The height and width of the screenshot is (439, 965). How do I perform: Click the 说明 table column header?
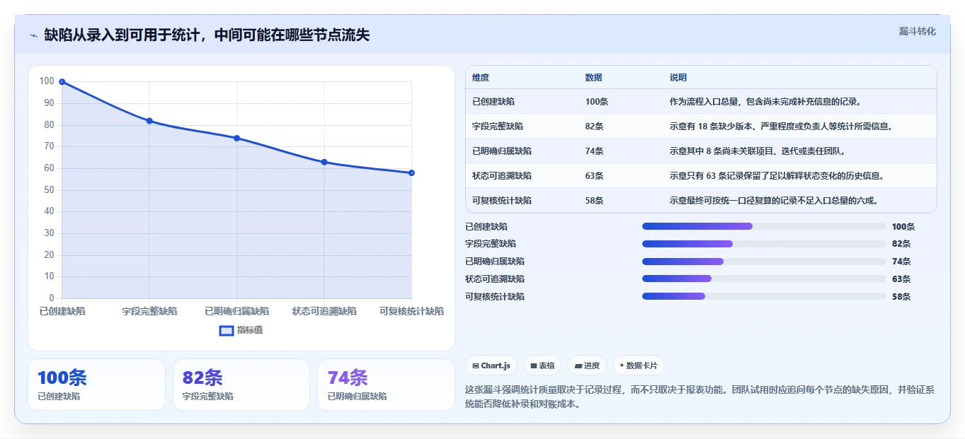point(678,78)
